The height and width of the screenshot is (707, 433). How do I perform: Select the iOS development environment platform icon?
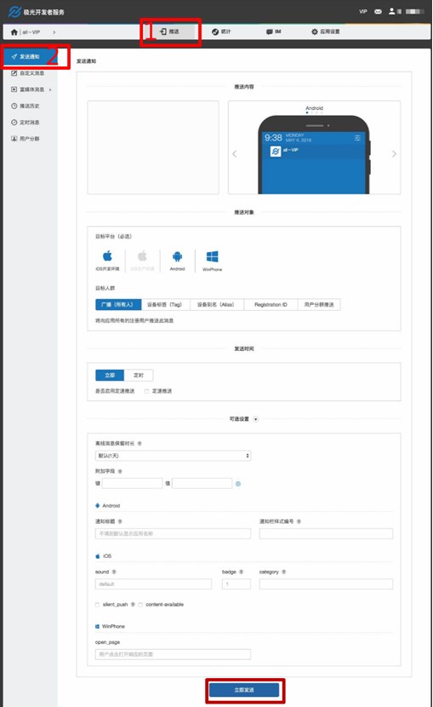coord(107,256)
